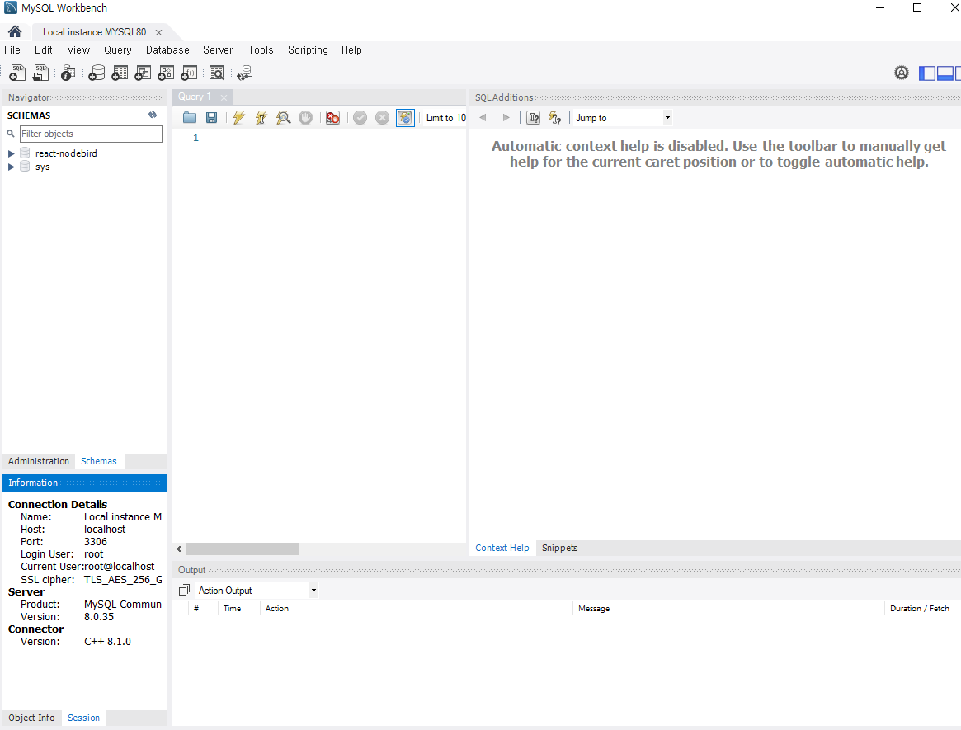Open the Tools menu

coord(261,50)
